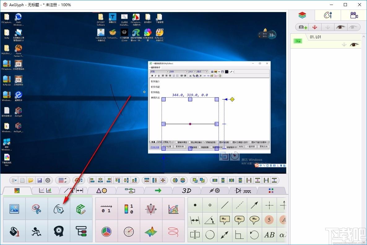Open the tree structure diagram tool
The image size is (367, 245).
point(81,231)
